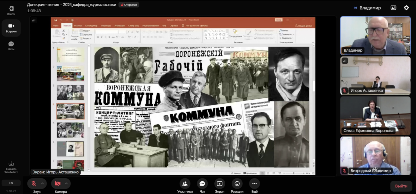This screenshot has width=416, height=194.
Task: Download SaluteJazz app from sidebar
Action: click(11, 167)
